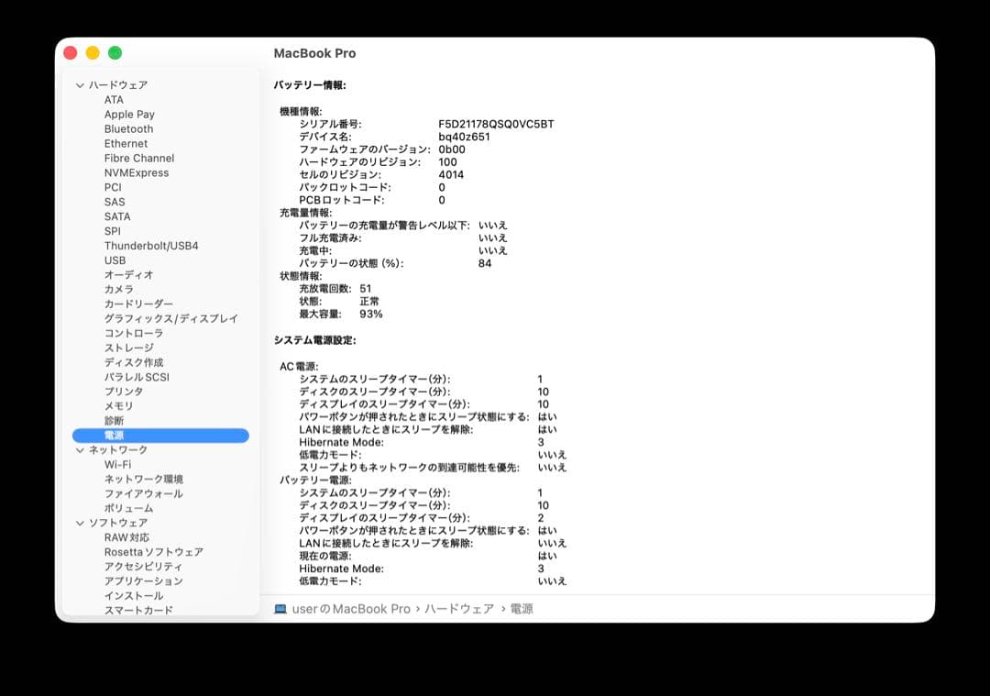Select the Wi-Fi entry under ネットワーク

point(119,464)
